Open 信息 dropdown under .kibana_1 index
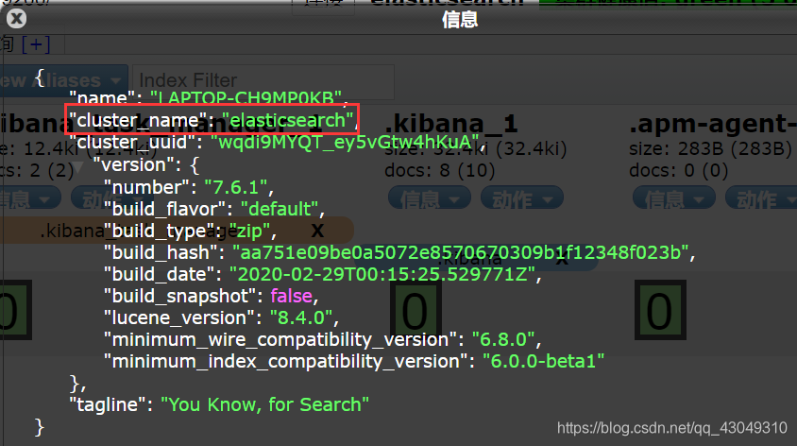 point(430,198)
